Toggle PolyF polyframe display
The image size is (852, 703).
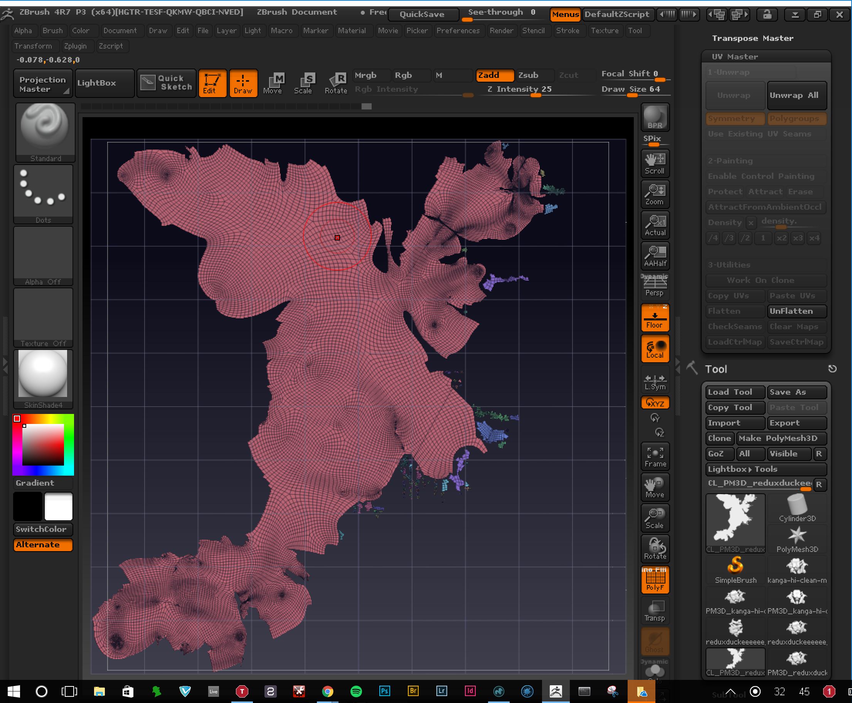pyautogui.click(x=655, y=580)
